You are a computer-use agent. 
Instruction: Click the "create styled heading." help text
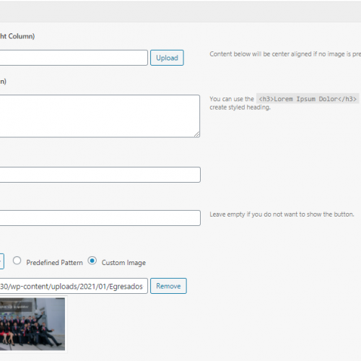tap(240, 108)
